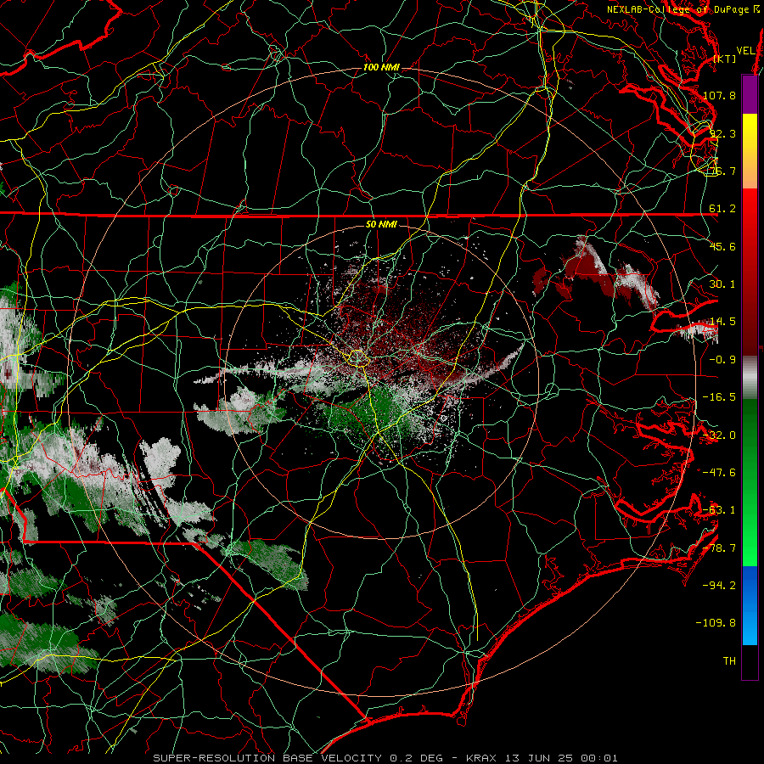
Task: Click the -94.2 velocity scale value
Action: 719,585
